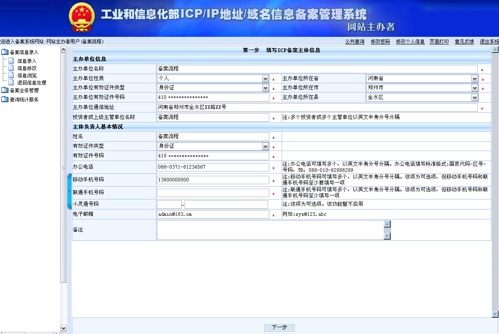This screenshot has height=334, width=499.
Task: Expand the 备案业务管理 tree node
Action: pos(24,91)
